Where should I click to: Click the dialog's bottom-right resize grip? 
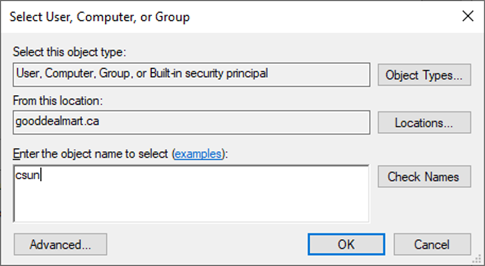pyautogui.click(x=478, y=260)
